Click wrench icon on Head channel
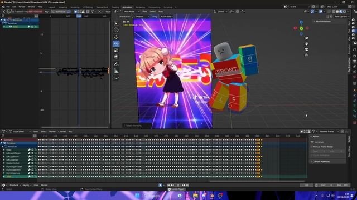This screenshot has width=357, height=200. click(29, 150)
